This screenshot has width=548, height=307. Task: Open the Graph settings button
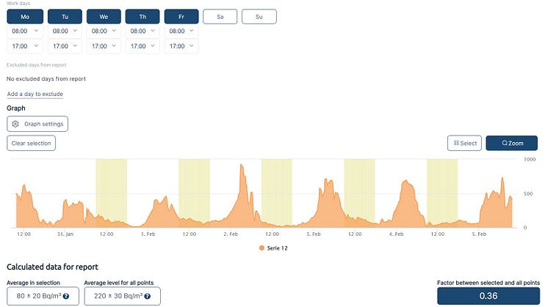point(37,125)
